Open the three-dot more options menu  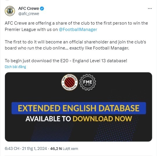(150, 9)
